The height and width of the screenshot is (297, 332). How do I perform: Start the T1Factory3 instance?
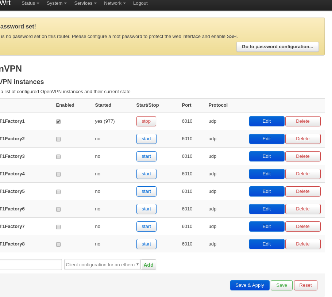tap(146, 156)
